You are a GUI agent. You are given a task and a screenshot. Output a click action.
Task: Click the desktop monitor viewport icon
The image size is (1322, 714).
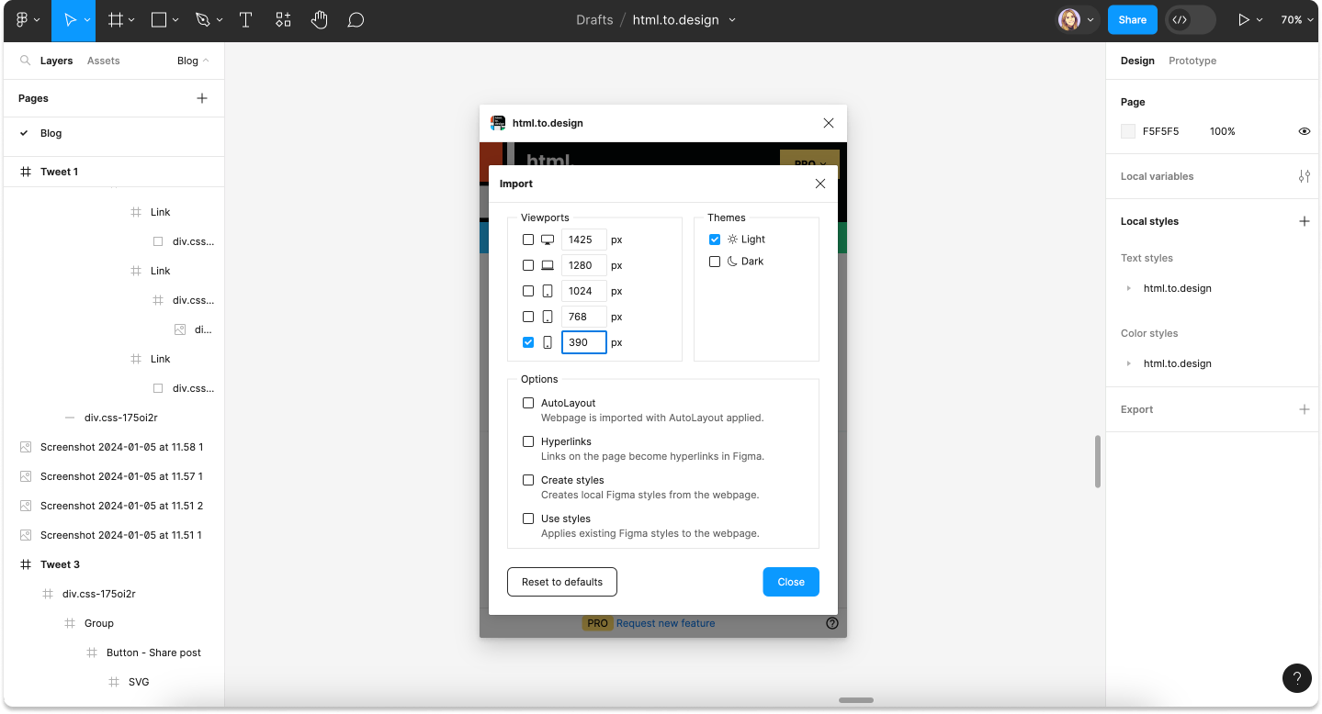[x=548, y=240]
